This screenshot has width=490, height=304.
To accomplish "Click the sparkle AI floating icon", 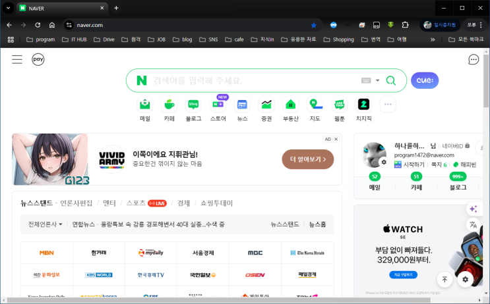I will [473, 209].
